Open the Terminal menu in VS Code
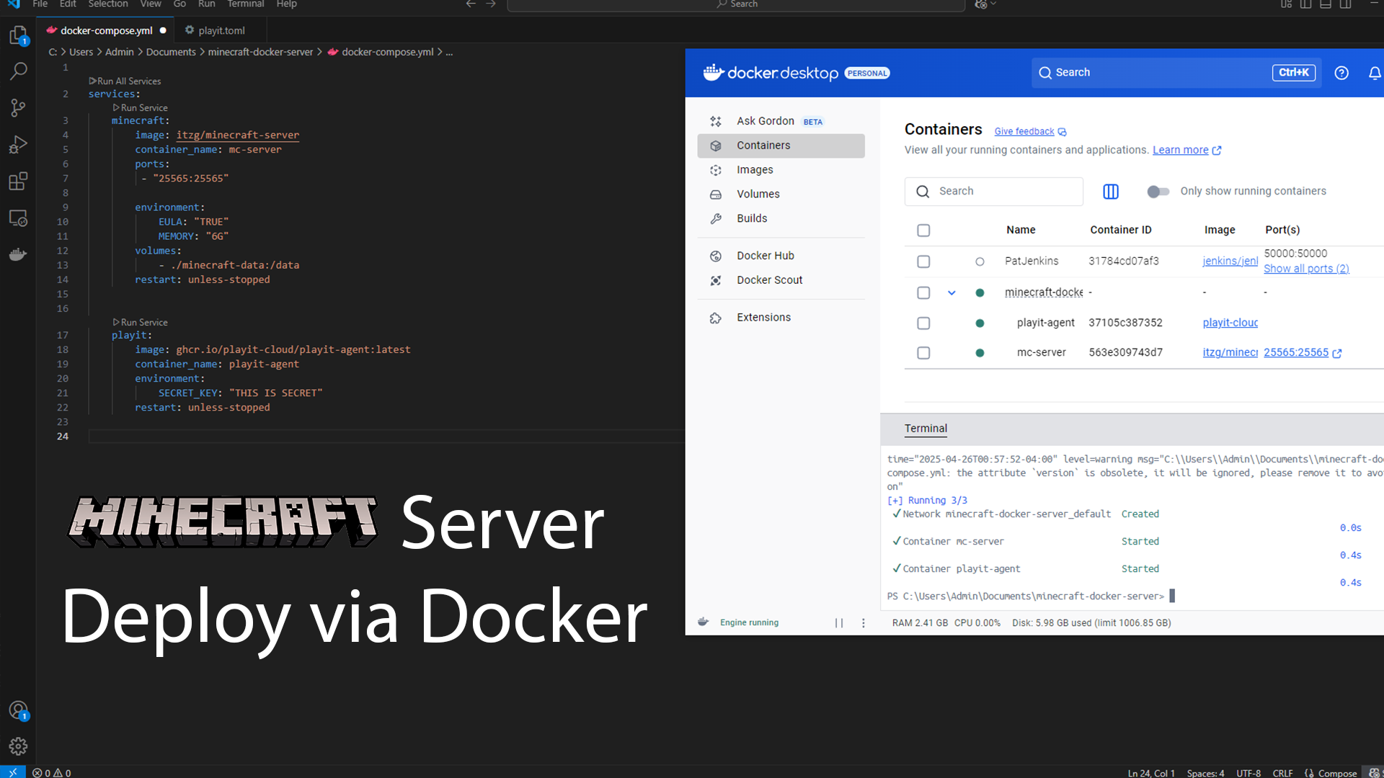1384x778 pixels. click(x=246, y=4)
